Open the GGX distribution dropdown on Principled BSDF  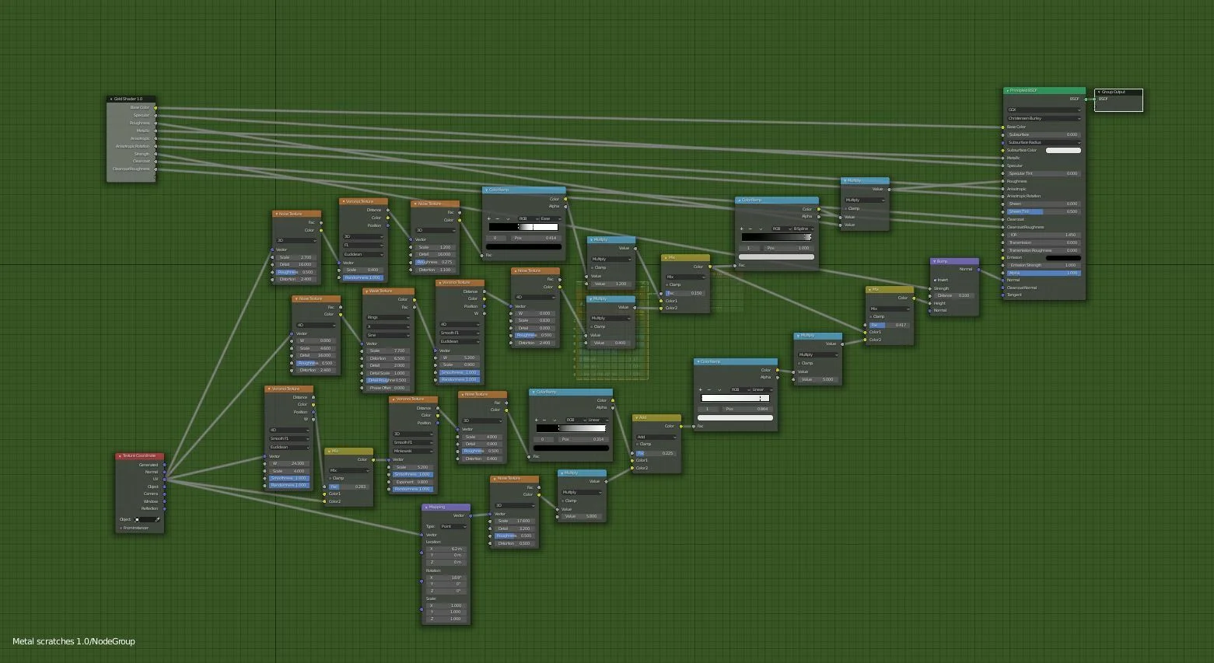pos(1043,109)
